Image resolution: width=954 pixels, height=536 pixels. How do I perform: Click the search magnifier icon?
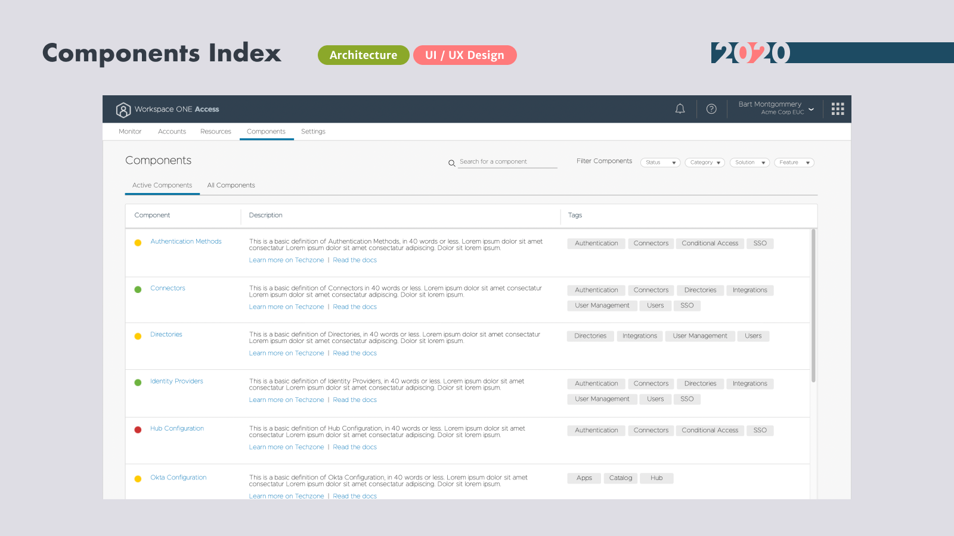point(452,163)
